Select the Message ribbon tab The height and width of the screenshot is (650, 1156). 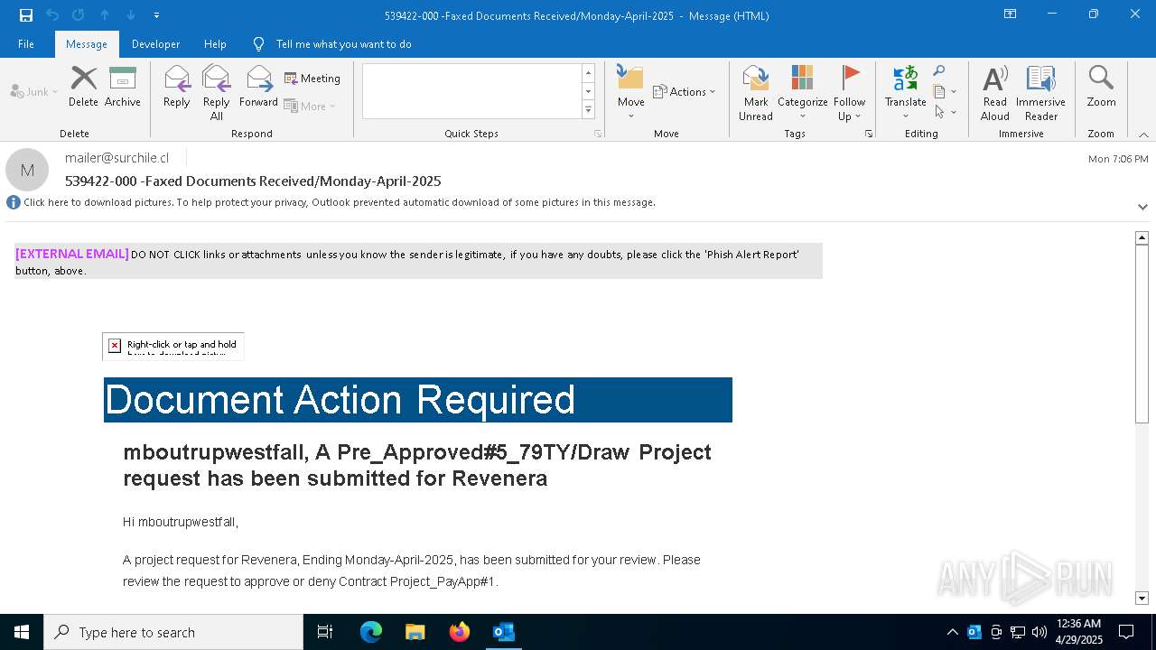(87, 44)
